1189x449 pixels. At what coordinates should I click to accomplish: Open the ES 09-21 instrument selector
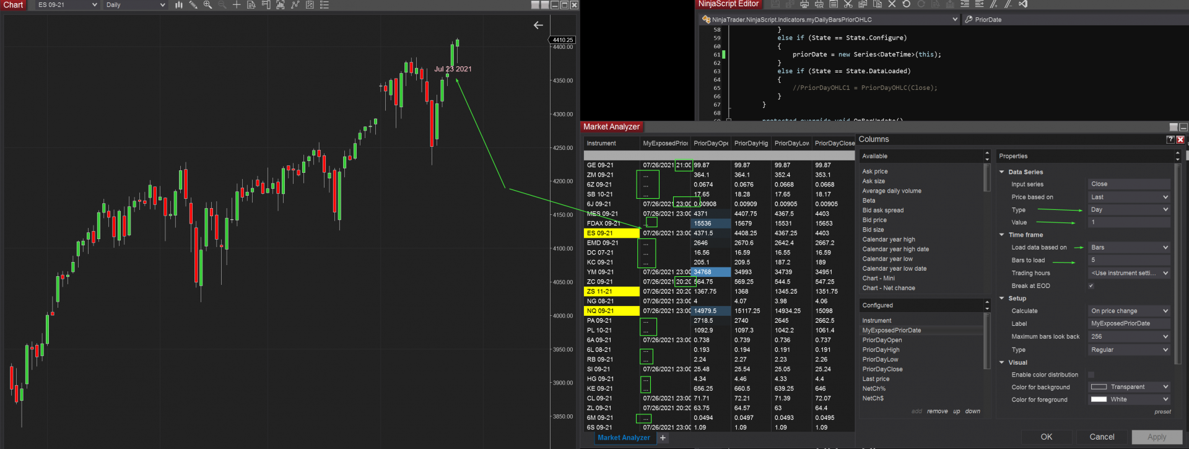point(68,5)
